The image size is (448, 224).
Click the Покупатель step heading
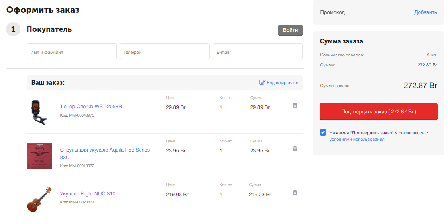[49, 29]
